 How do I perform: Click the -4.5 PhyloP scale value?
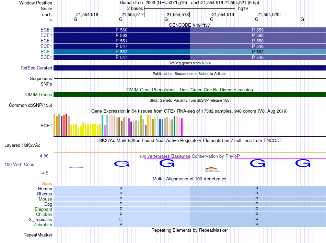coord(45,173)
